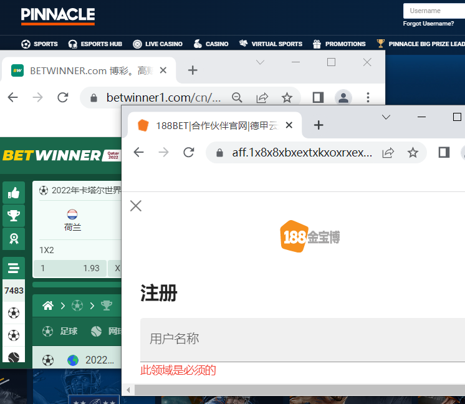Open the trophy section in BetWinner sidebar

coord(14,216)
